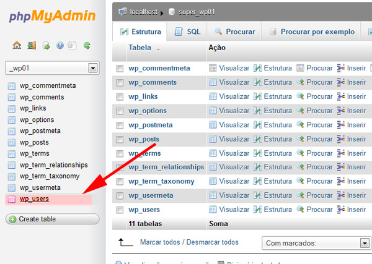
Task: Select the wp_usermeta row checkbox
Action: [120, 196]
